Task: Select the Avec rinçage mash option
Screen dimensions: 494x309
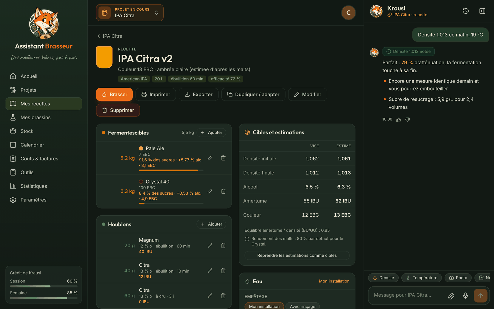Action: coord(303,306)
